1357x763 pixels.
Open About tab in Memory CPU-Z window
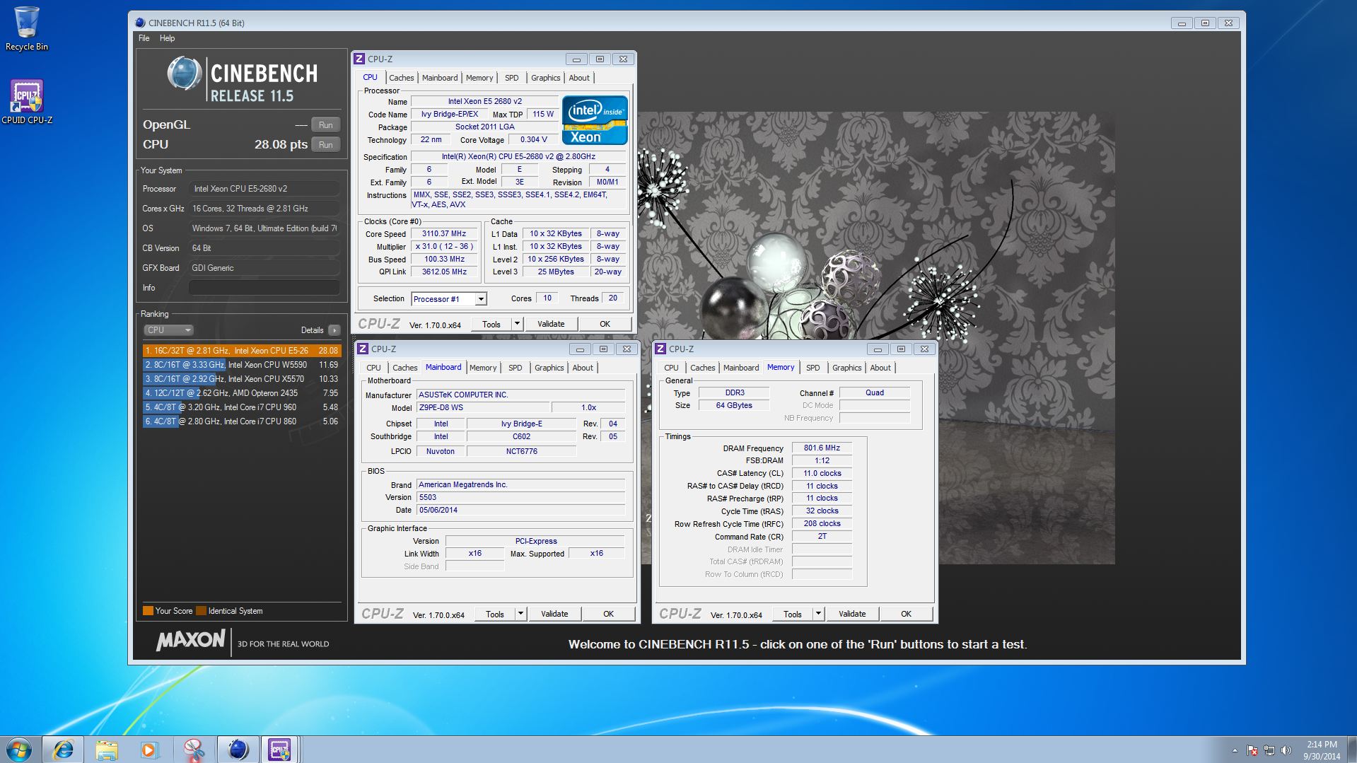(x=880, y=368)
